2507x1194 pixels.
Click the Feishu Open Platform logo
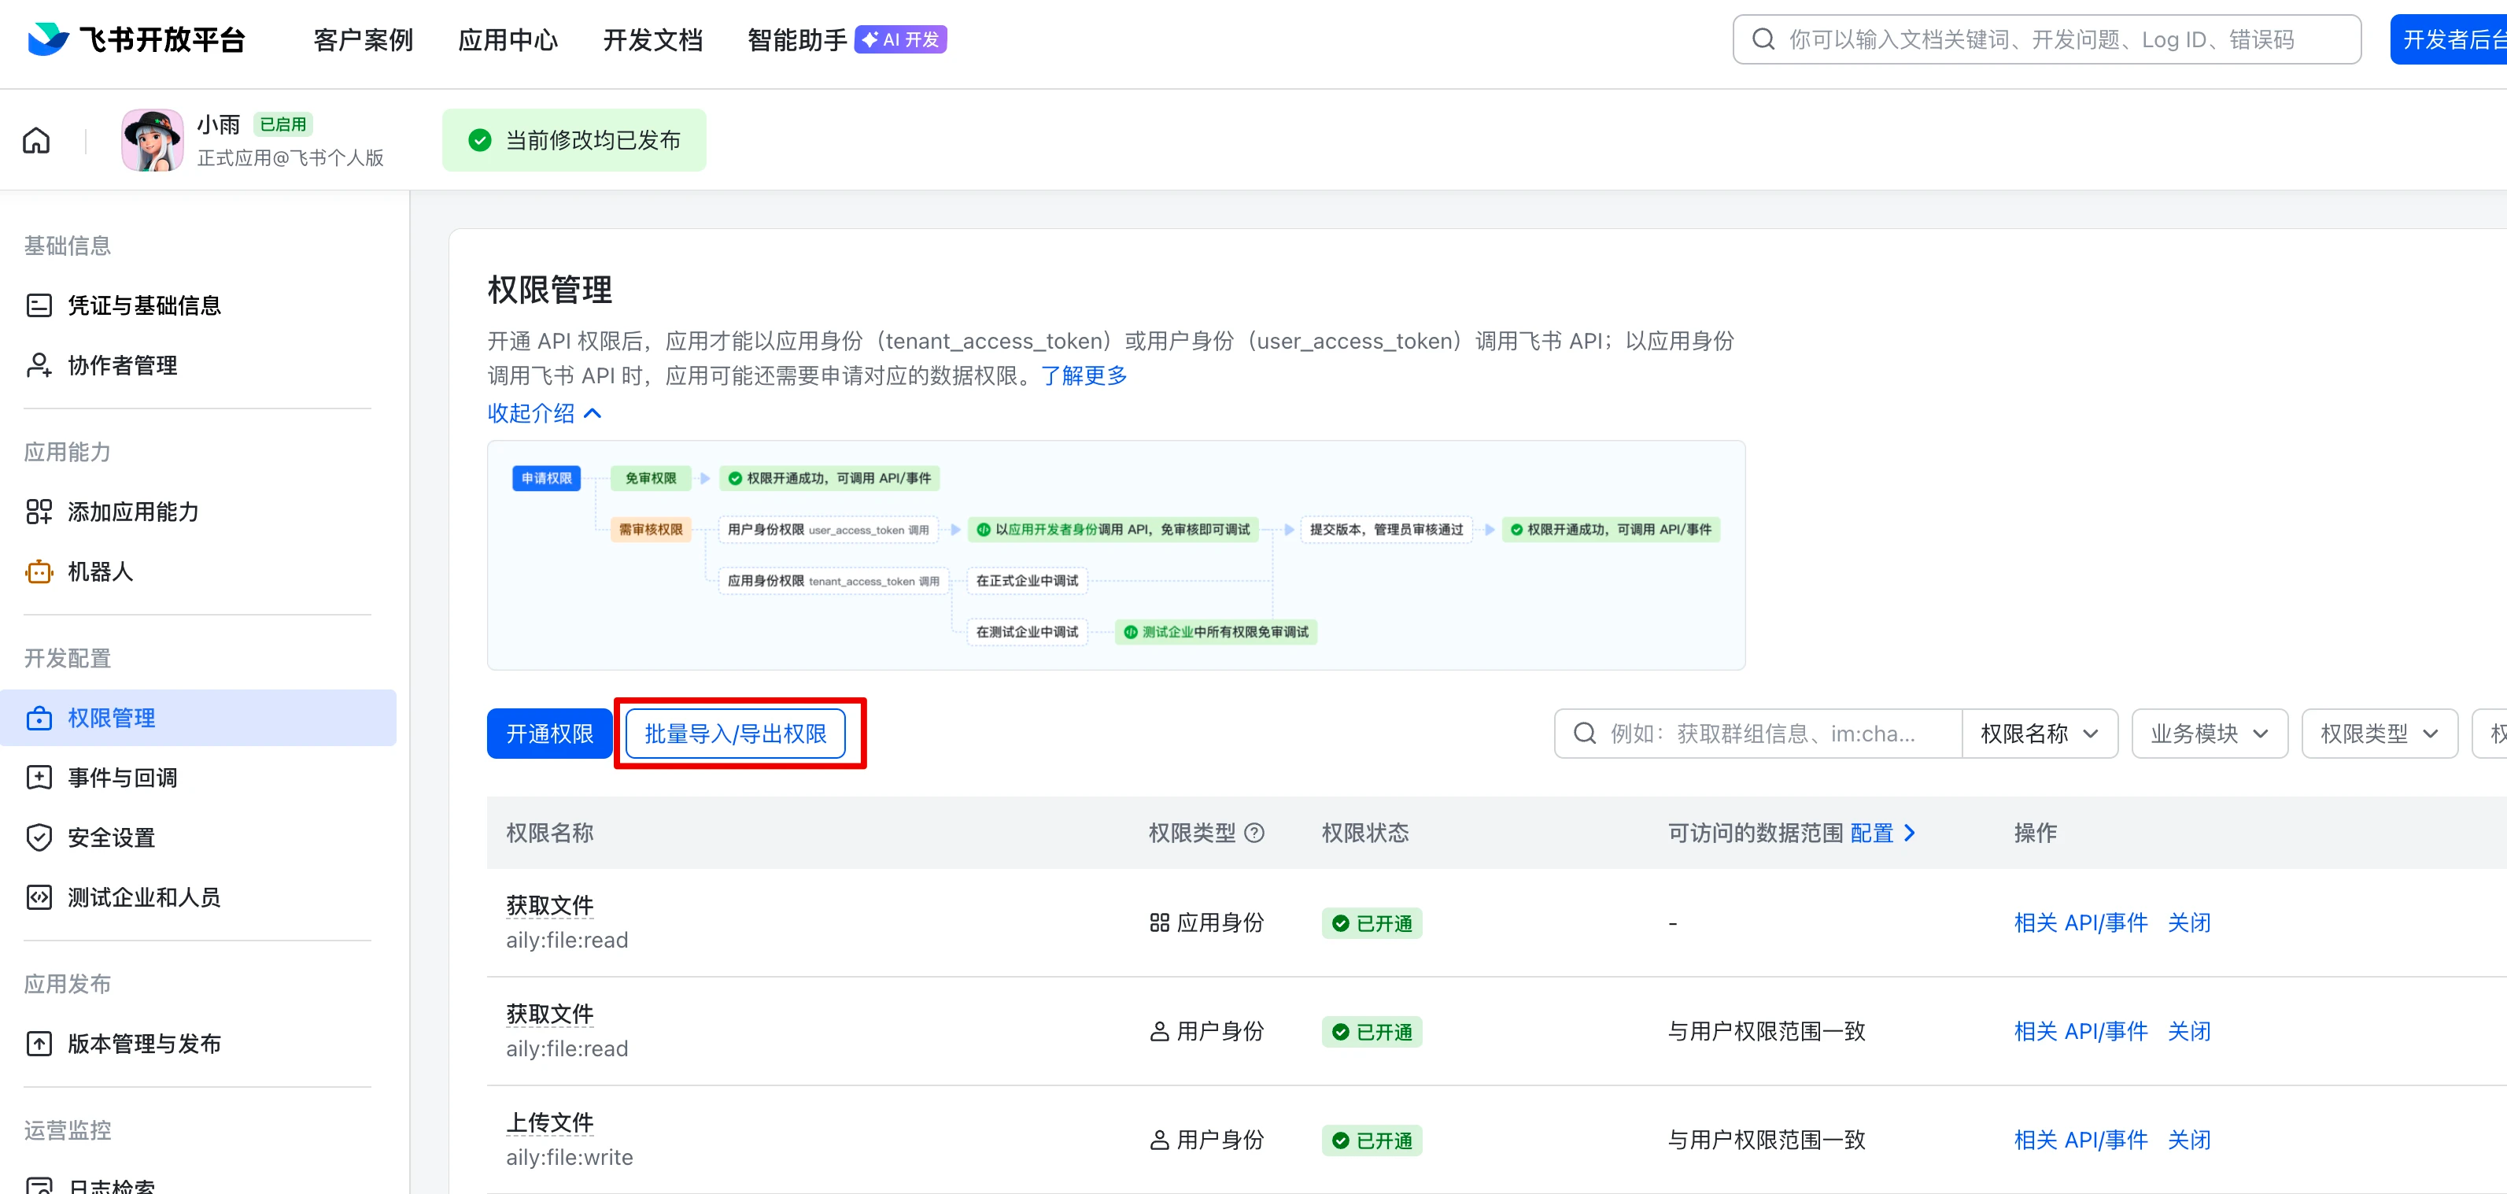(136, 40)
